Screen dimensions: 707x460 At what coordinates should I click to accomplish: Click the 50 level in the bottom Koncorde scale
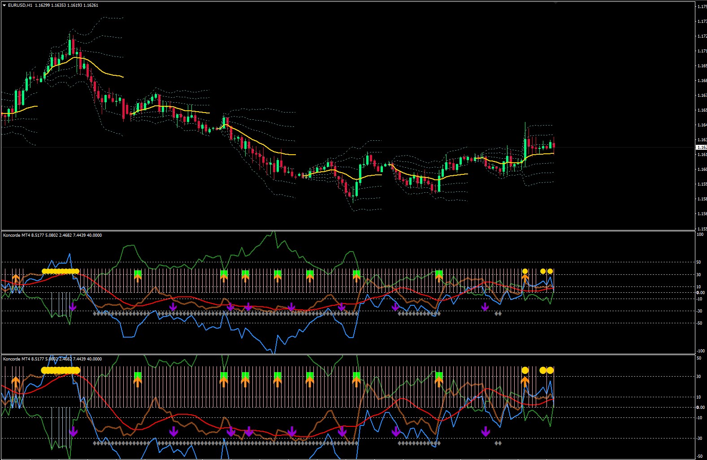(x=699, y=358)
